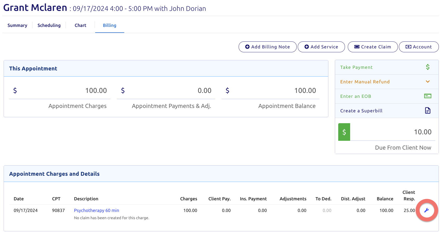Click the Enter an EOB card icon

pyautogui.click(x=428, y=96)
